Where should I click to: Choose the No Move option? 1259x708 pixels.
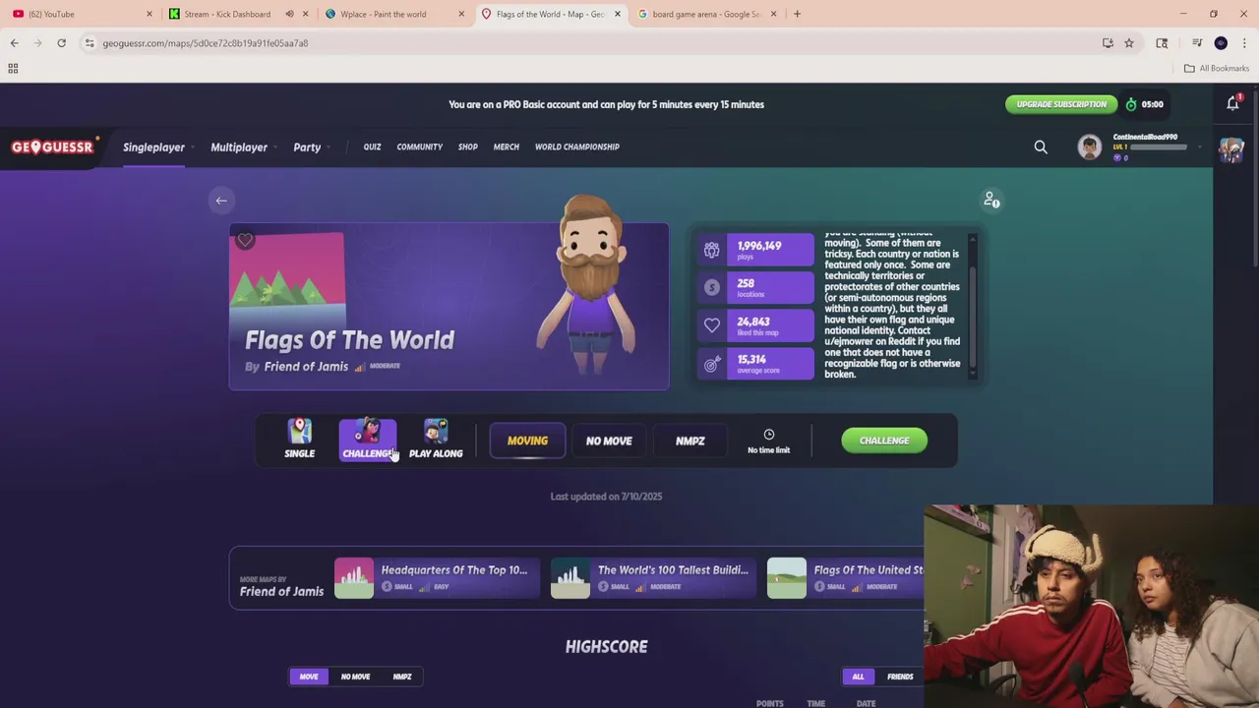click(x=609, y=442)
